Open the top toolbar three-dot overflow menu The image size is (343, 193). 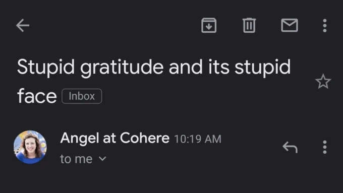325,26
